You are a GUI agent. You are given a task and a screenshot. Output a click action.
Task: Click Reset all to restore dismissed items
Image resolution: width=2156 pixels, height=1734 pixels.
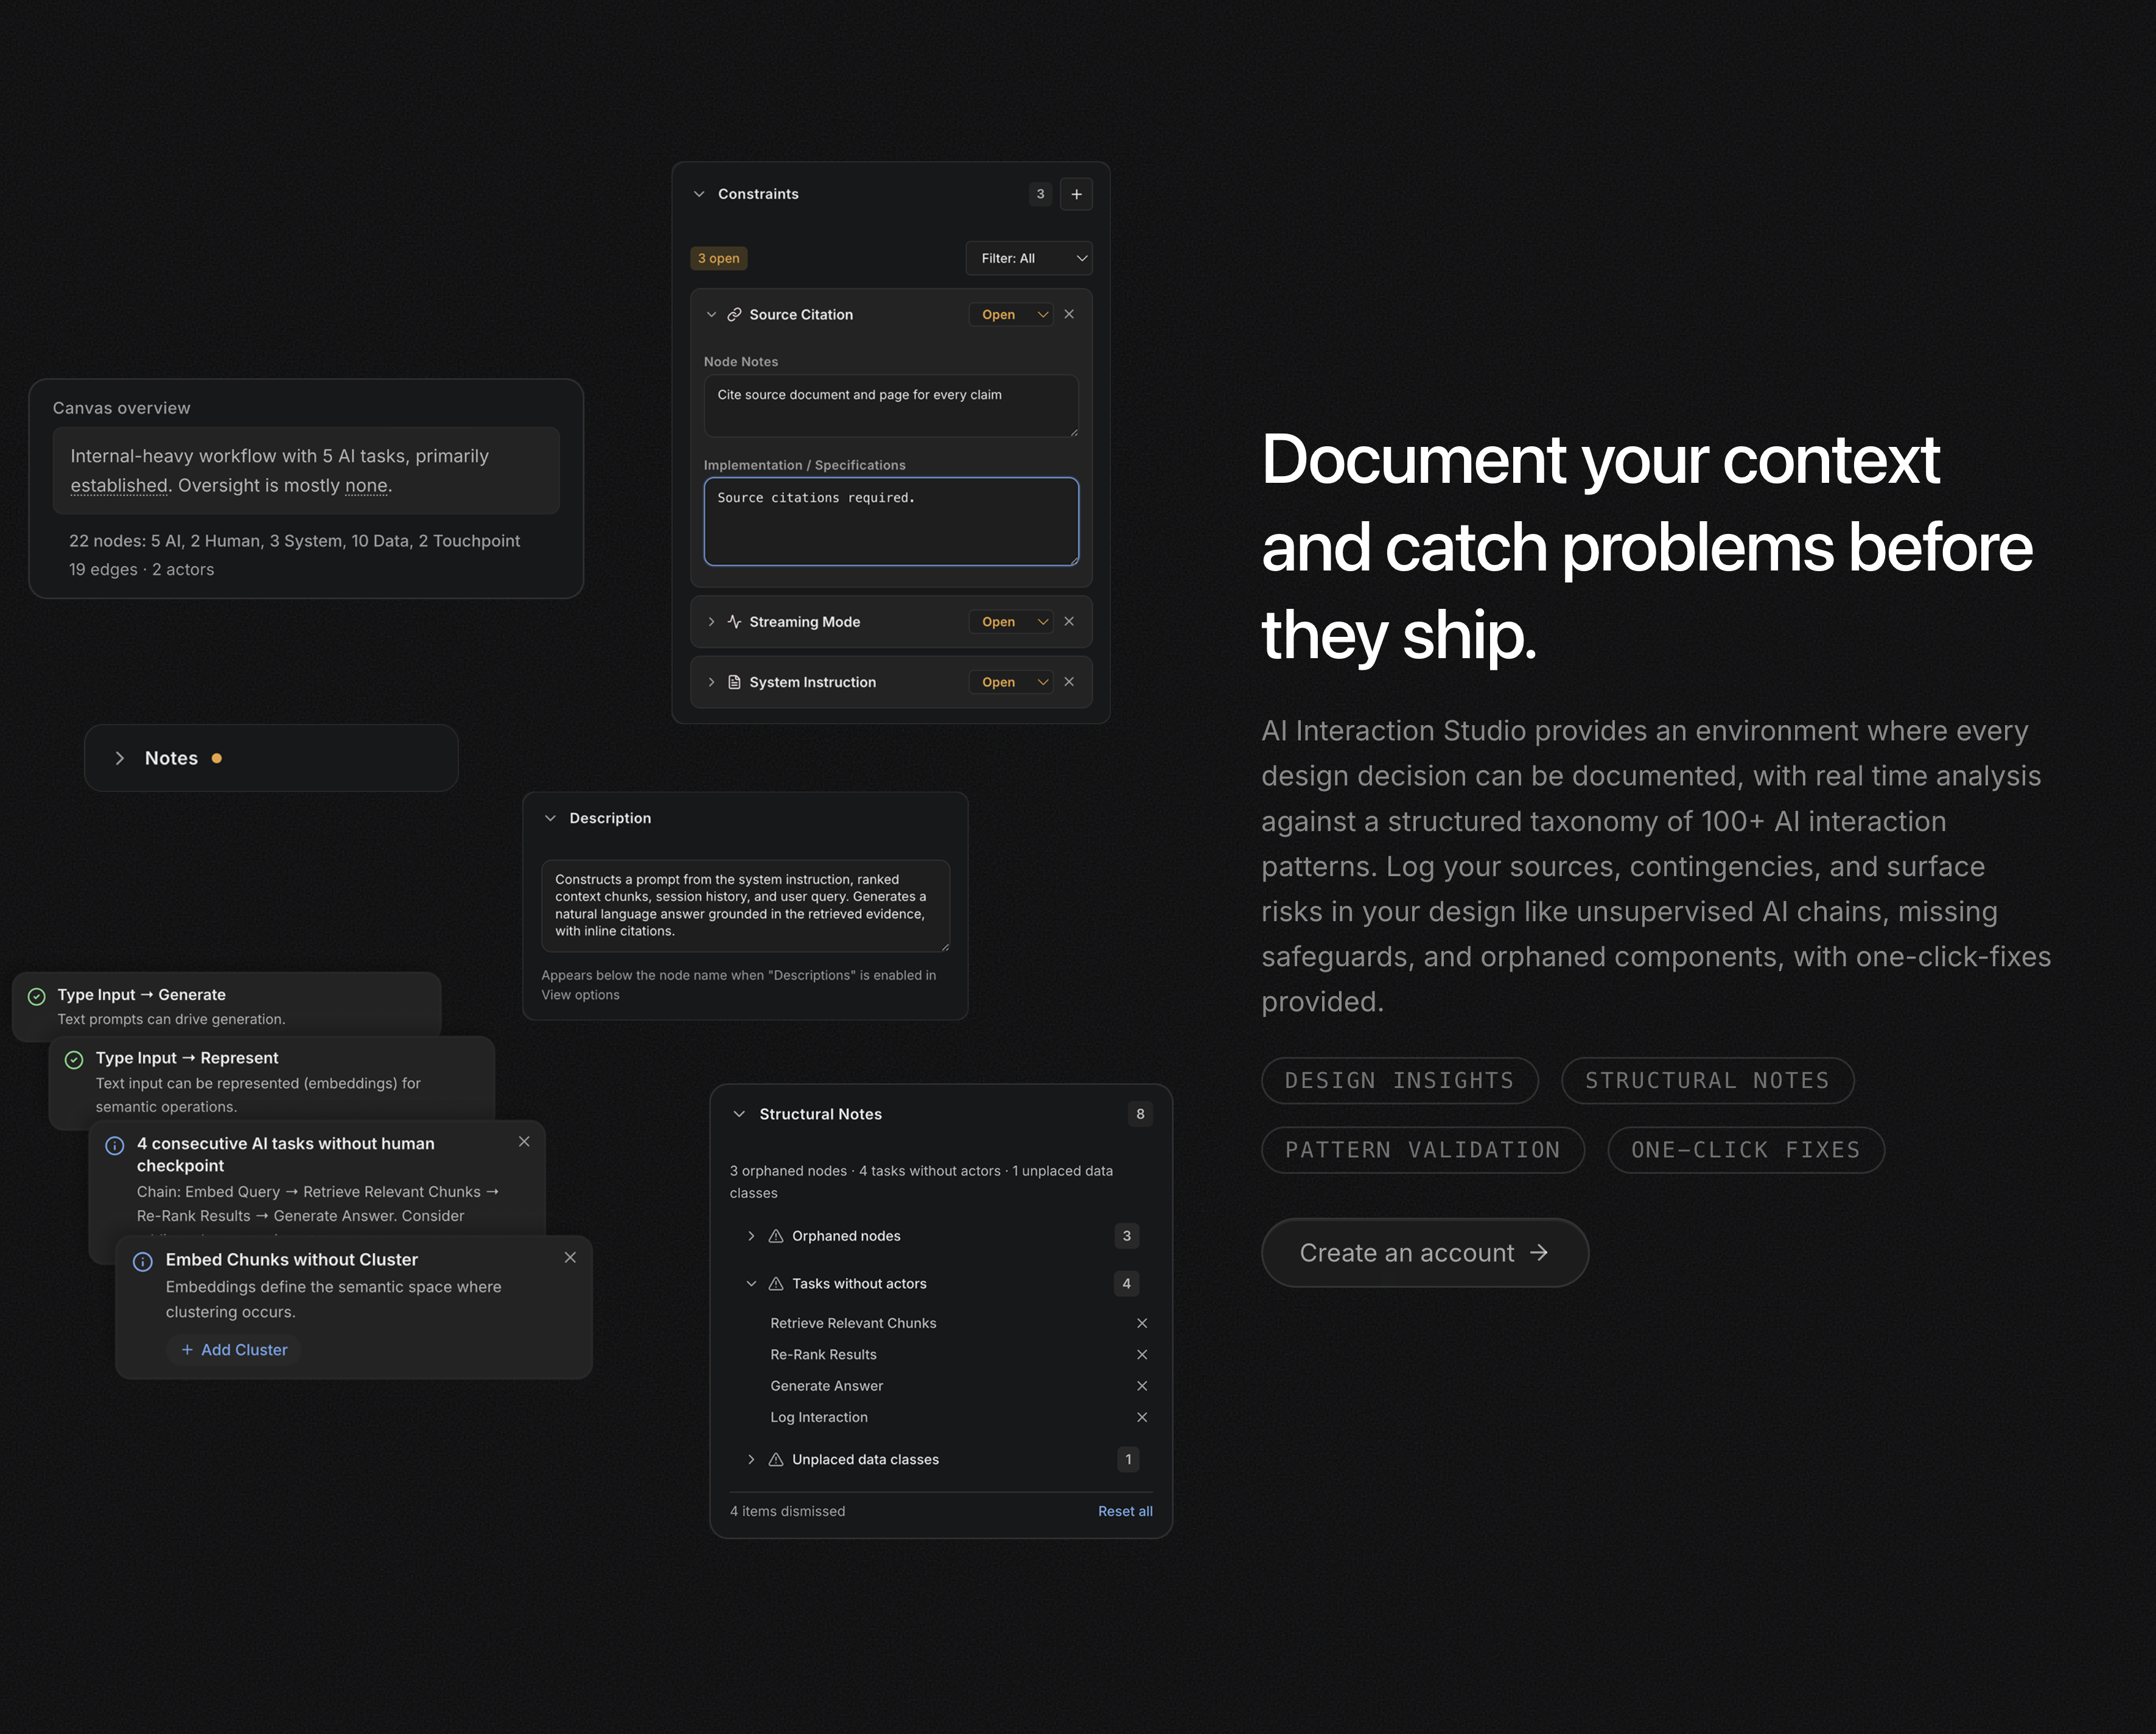[1124, 1511]
